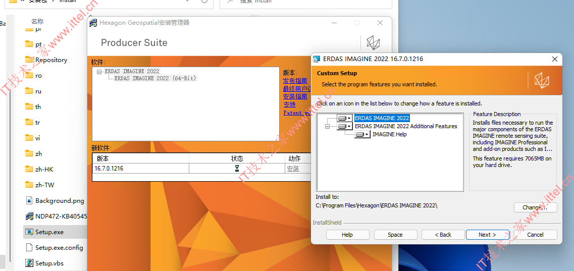Screen dimensions: 574x271
Task: Click the hourglass status icon
Action: [237, 169]
